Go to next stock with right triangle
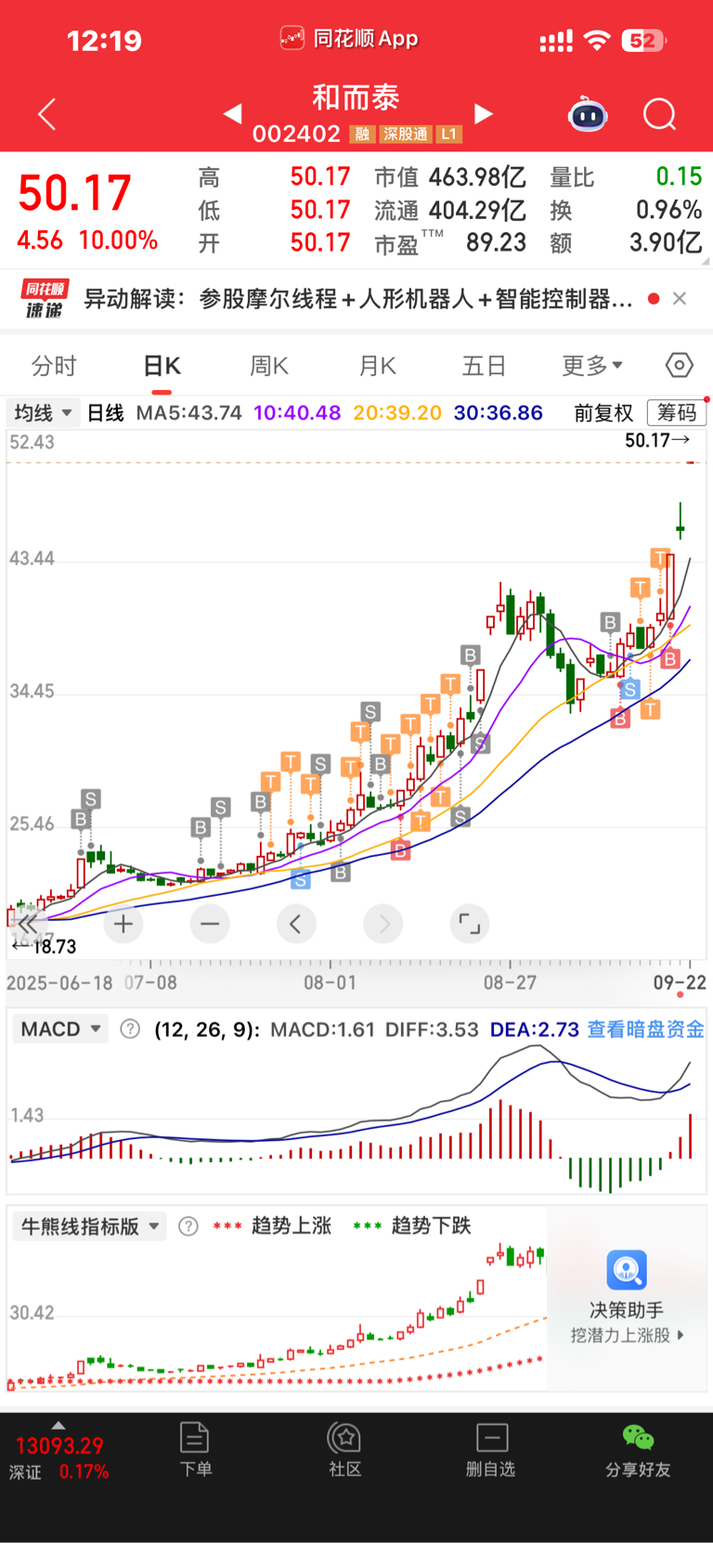Image resolution: width=713 pixels, height=1543 pixels. pos(484,113)
